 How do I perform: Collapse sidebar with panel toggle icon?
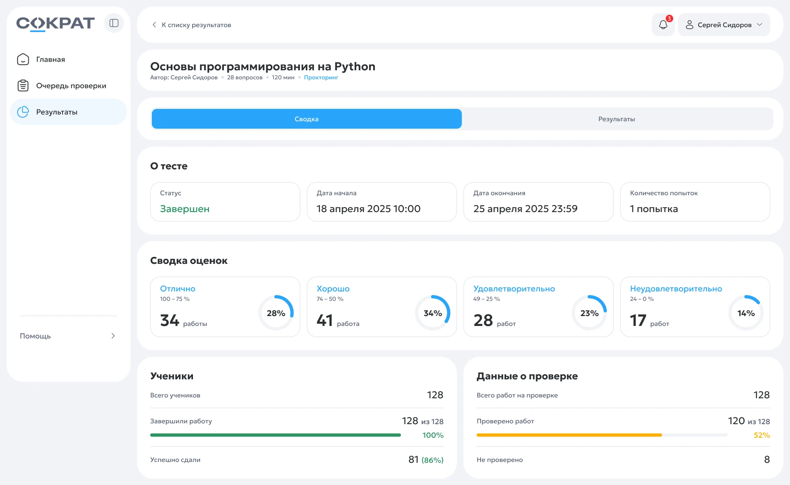coord(114,23)
